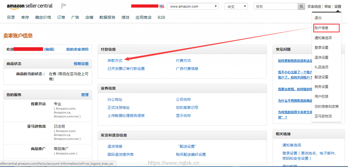Open FAQ 为何我的信用卡会发生错
The height and width of the screenshot is (167, 348).
(295, 115)
